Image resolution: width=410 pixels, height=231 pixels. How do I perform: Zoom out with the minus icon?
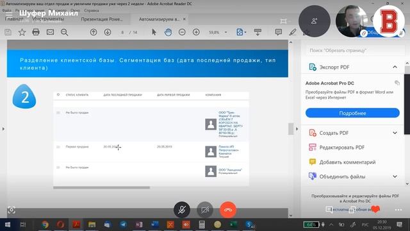click(x=182, y=32)
